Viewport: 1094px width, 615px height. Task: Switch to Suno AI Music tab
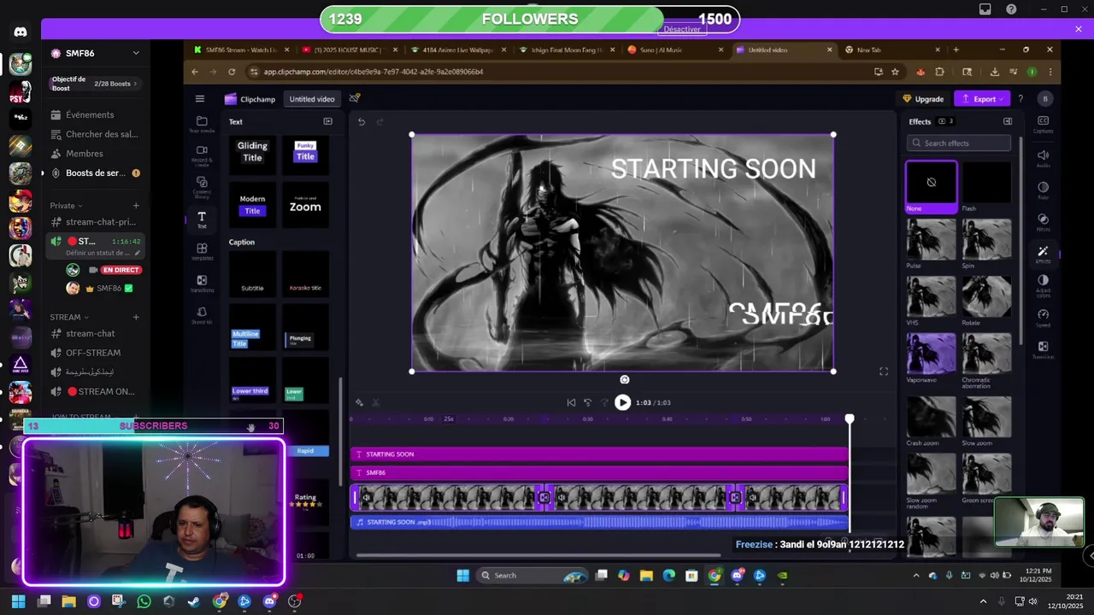point(674,50)
